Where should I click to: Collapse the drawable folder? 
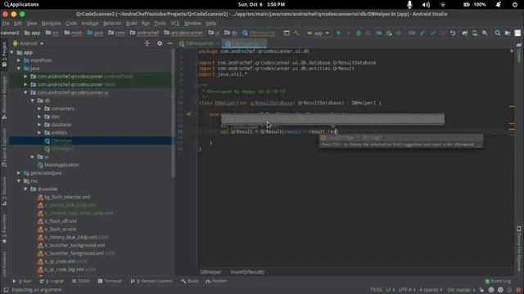tap(25, 189)
